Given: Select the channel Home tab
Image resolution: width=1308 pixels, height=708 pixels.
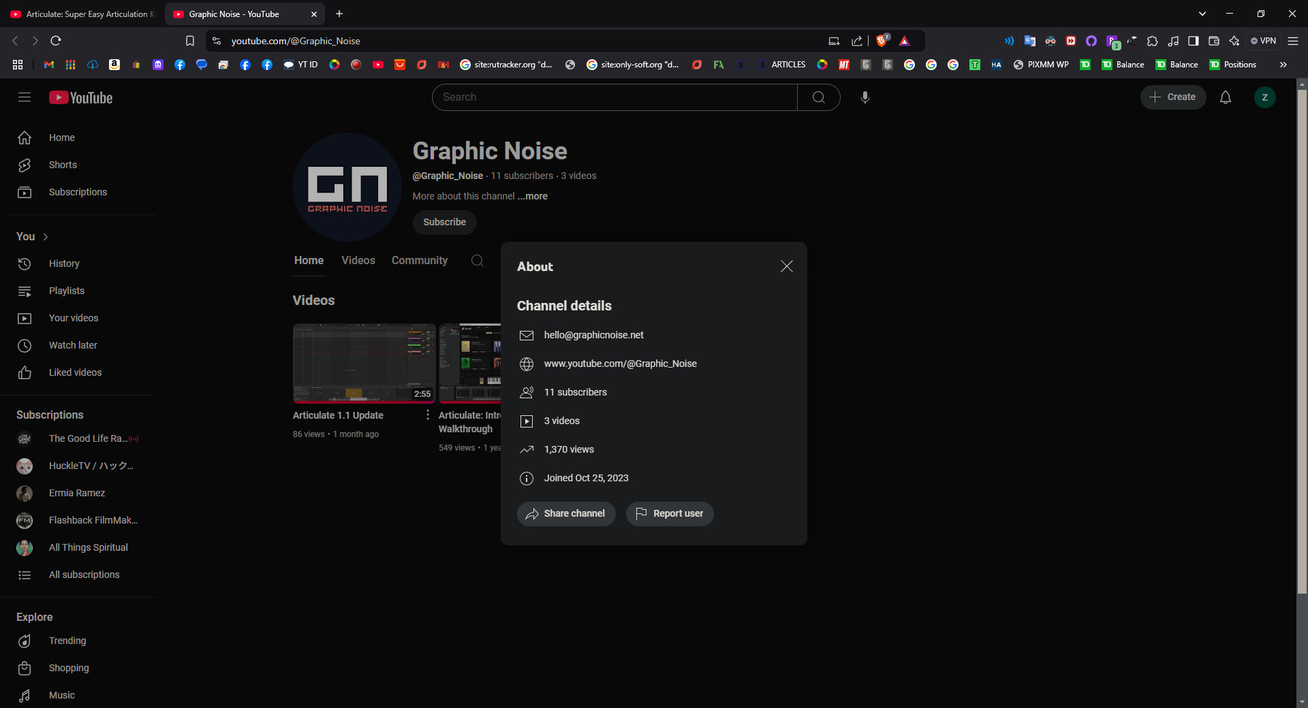Looking at the screenshot, I should pos(309,260).
